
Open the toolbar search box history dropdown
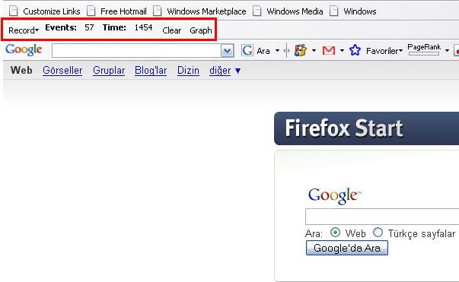click(x=227, y=51)
